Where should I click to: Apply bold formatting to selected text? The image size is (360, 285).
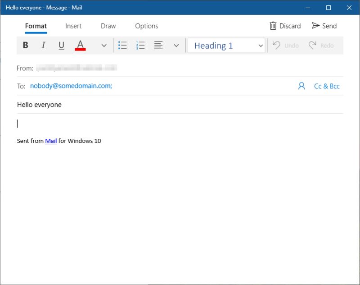[26, 45]
